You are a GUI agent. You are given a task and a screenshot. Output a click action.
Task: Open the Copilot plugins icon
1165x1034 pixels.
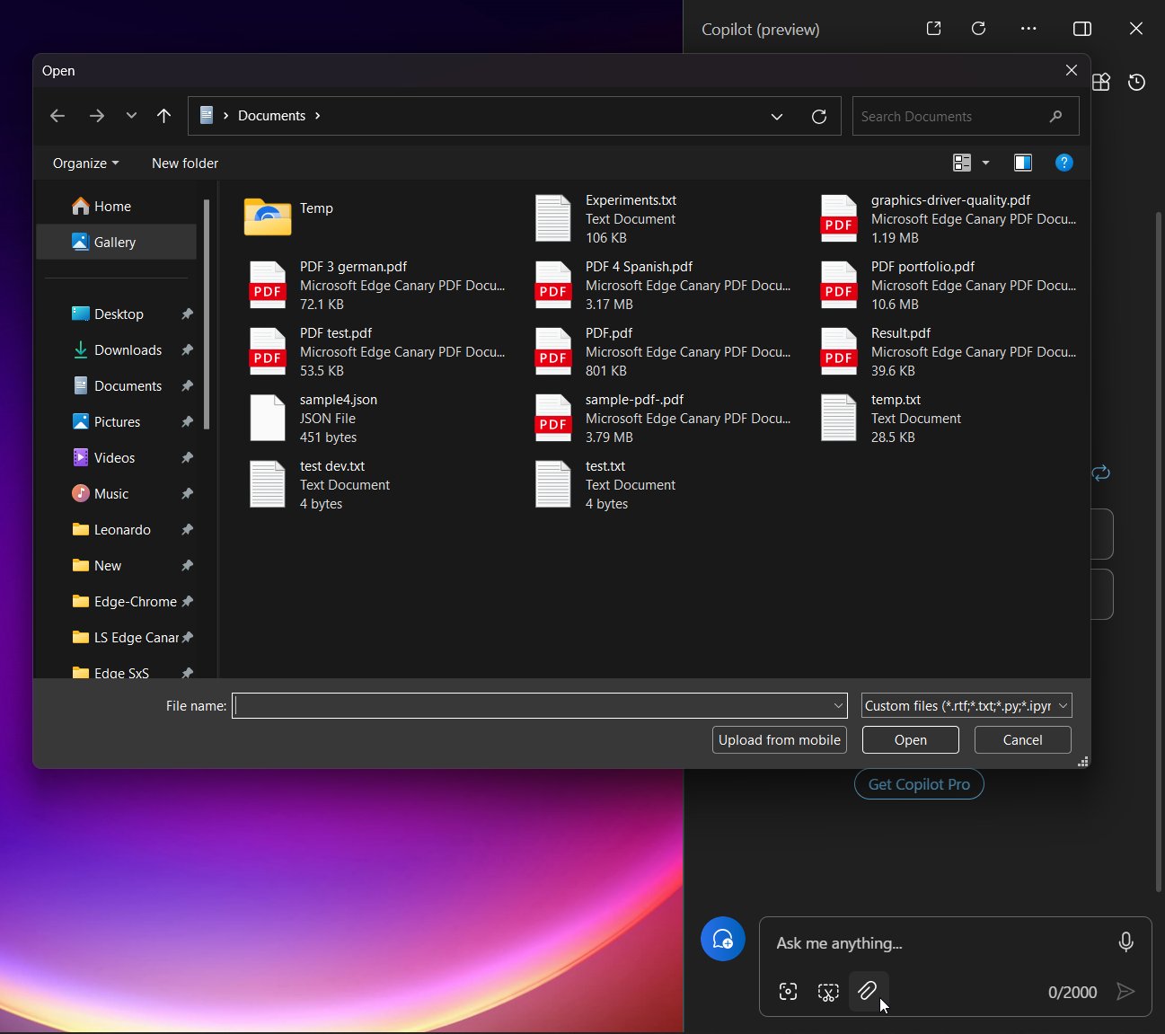1101,82
